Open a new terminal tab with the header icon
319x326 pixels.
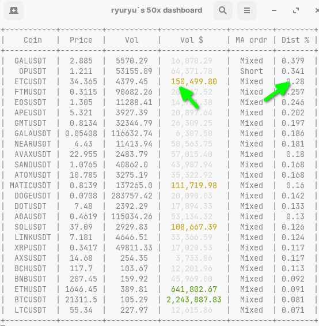pos(14,10)
